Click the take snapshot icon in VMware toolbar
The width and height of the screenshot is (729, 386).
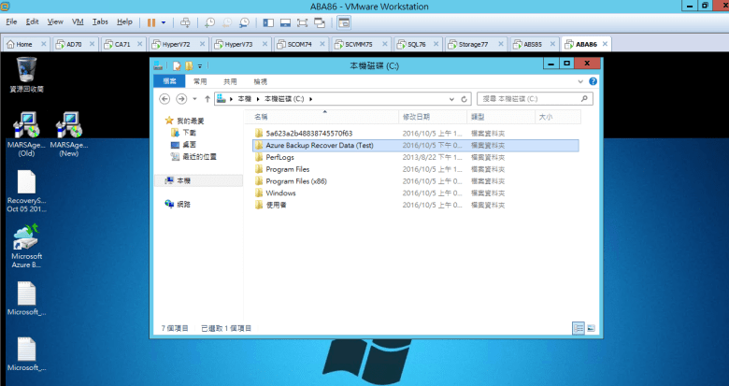pyautogui.click(x=210, y=21)
